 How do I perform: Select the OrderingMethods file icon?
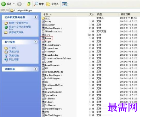[43, 72]
